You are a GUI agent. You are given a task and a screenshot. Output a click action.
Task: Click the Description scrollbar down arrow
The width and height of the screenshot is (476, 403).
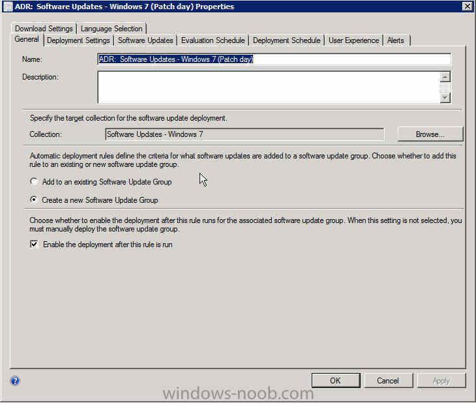coord(445,97)
